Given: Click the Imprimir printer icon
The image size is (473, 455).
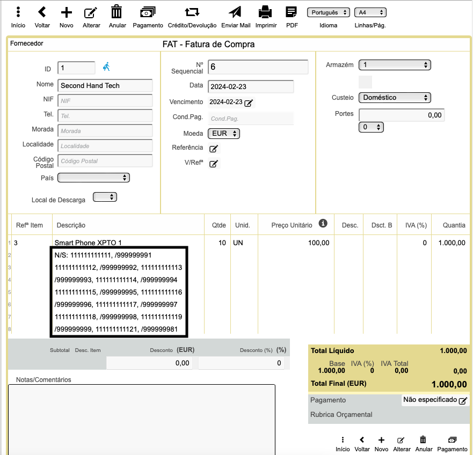Looking at the screenshot, I should coord(265,12).
